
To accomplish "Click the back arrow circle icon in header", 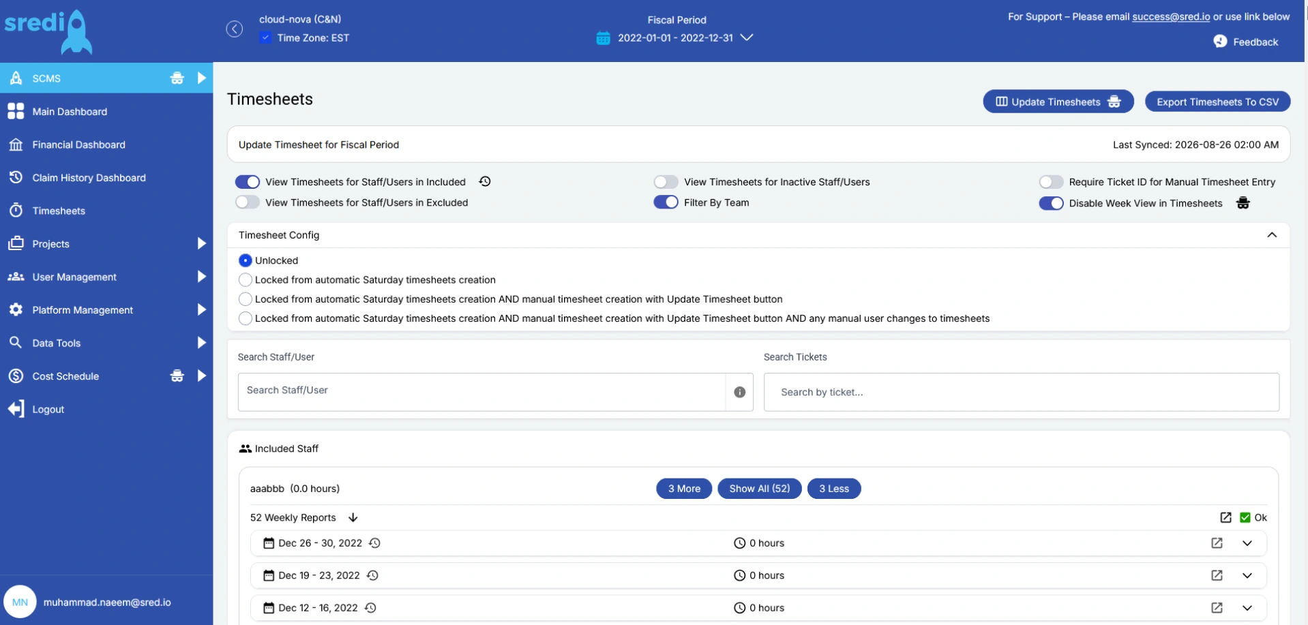I will pyautogui.click(x=234, y=29).
